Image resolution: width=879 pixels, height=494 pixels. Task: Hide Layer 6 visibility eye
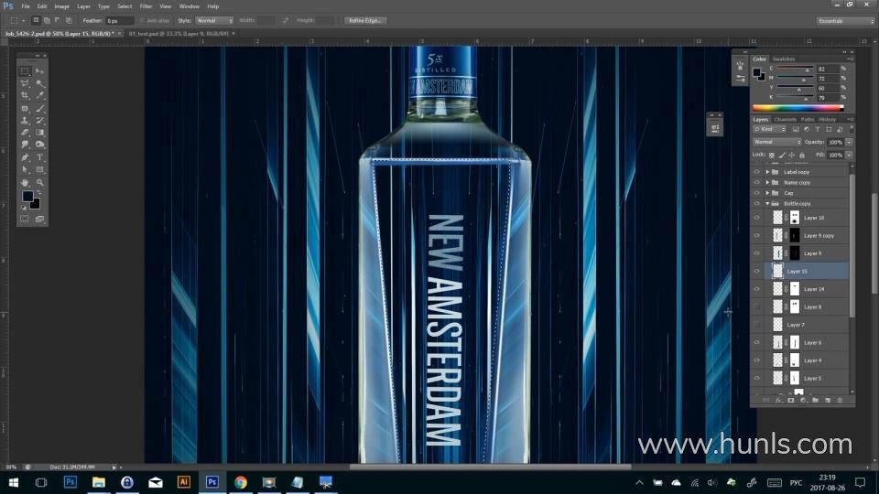click(x=757, y=343)
